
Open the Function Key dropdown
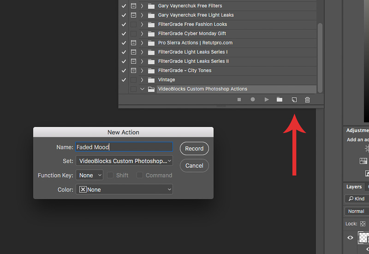[x=89, y=175]
